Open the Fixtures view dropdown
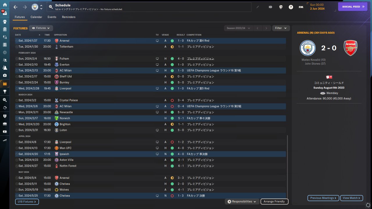Image resolution: width=372 pixels, height=209 pixels. [x=41, y=28]
